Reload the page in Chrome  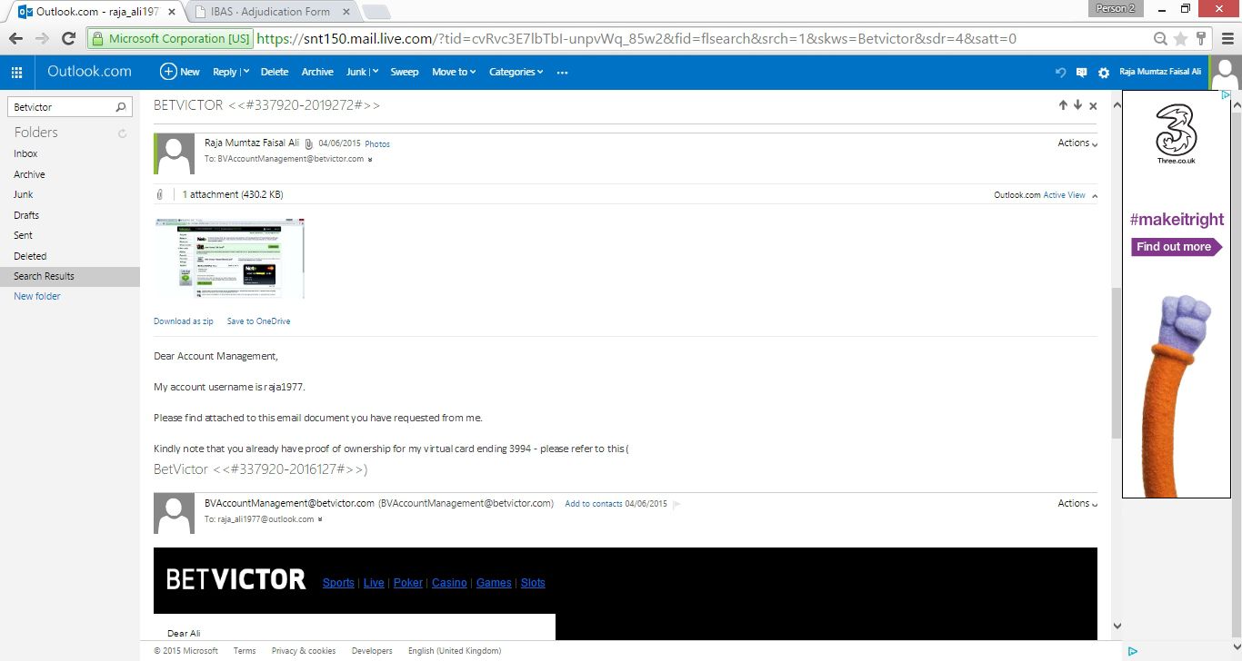68,38
